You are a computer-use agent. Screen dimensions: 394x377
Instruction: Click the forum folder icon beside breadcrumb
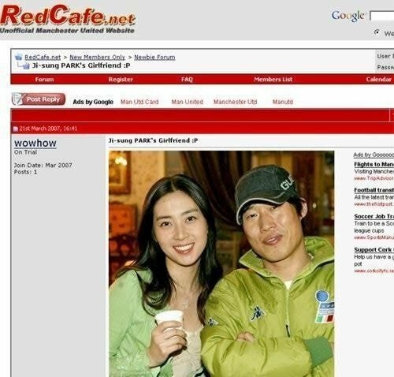[x=19, y=57]
